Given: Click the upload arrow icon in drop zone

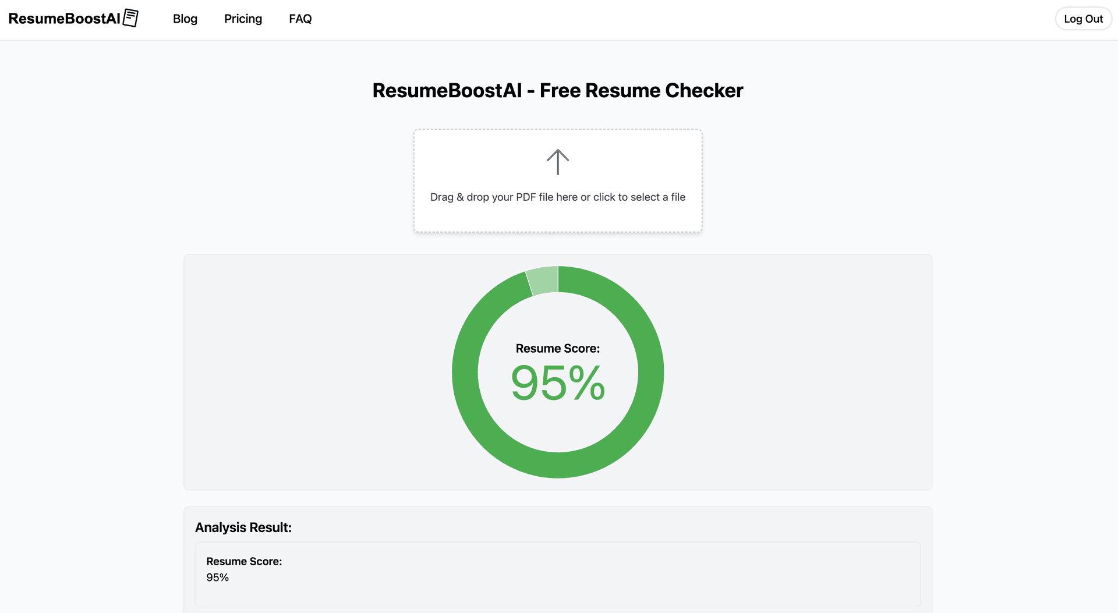Looking at the screenshot, I should tap(557, 161).
